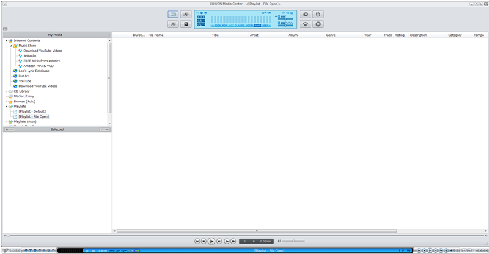Select the FLAT equalizer preset in the display

pyautogui.click(x=257, y=26)
